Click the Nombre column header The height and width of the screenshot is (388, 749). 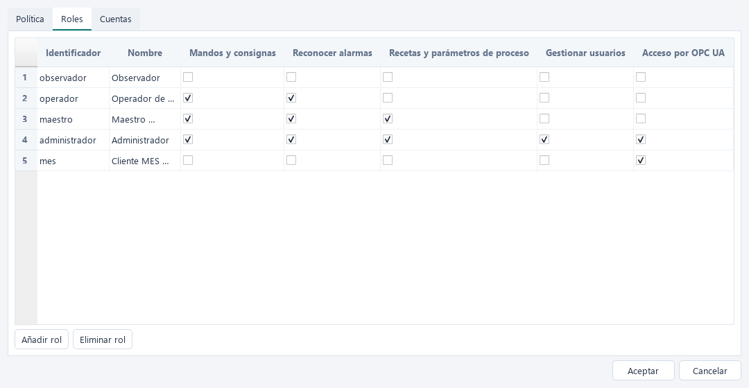(x=145, y=53)
